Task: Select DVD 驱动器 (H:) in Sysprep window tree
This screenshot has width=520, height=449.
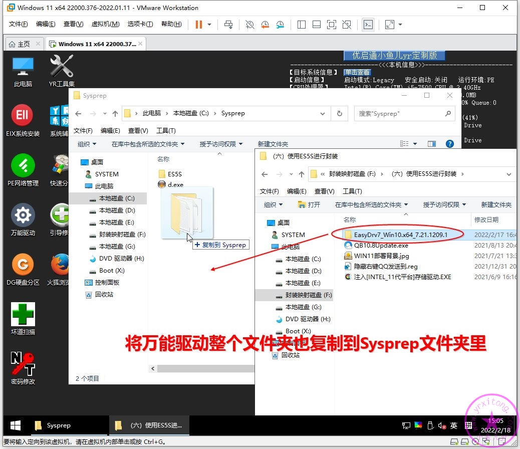Action: [x=117, y=258]
